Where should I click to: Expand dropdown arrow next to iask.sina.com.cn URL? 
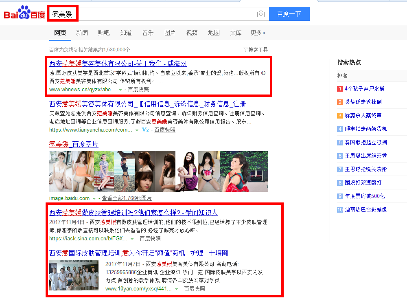[x=132, y=239]
